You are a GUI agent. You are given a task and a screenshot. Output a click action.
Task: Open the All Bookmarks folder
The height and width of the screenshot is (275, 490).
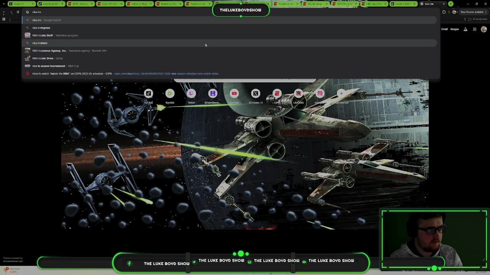pyautogui.click(x=478, y=19)
